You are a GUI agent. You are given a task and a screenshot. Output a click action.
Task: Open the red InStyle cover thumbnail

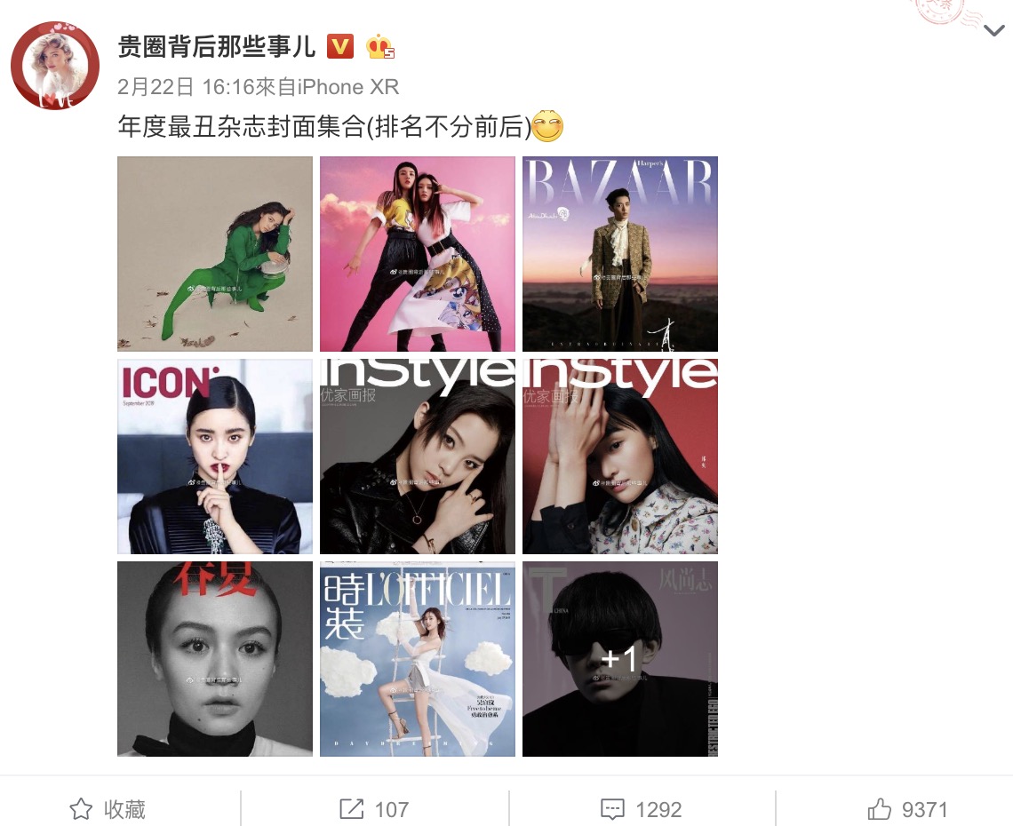tap(620, 457)
